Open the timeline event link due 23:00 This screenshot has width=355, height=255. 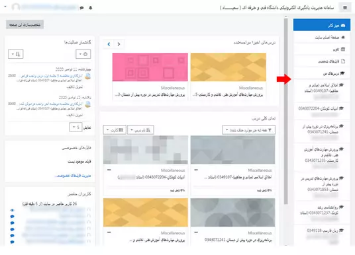point(50,76)
